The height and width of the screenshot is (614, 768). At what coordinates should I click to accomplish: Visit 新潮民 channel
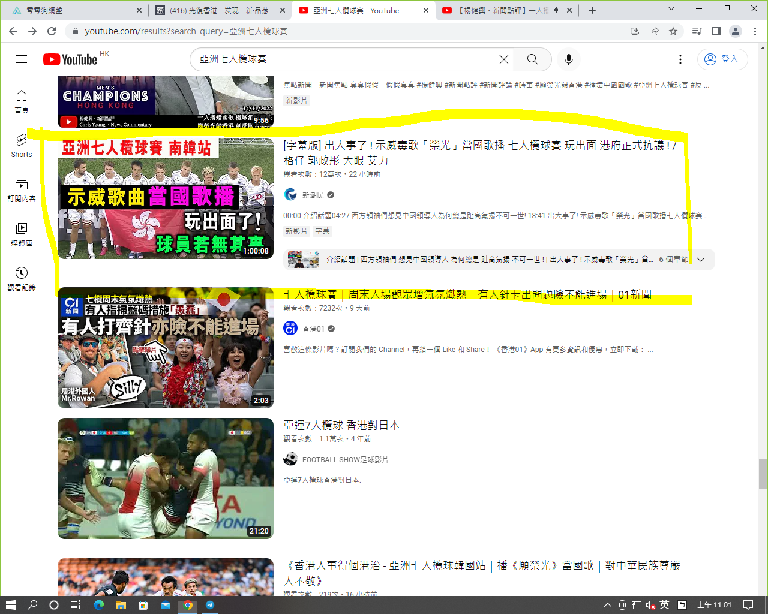(313, 195)
